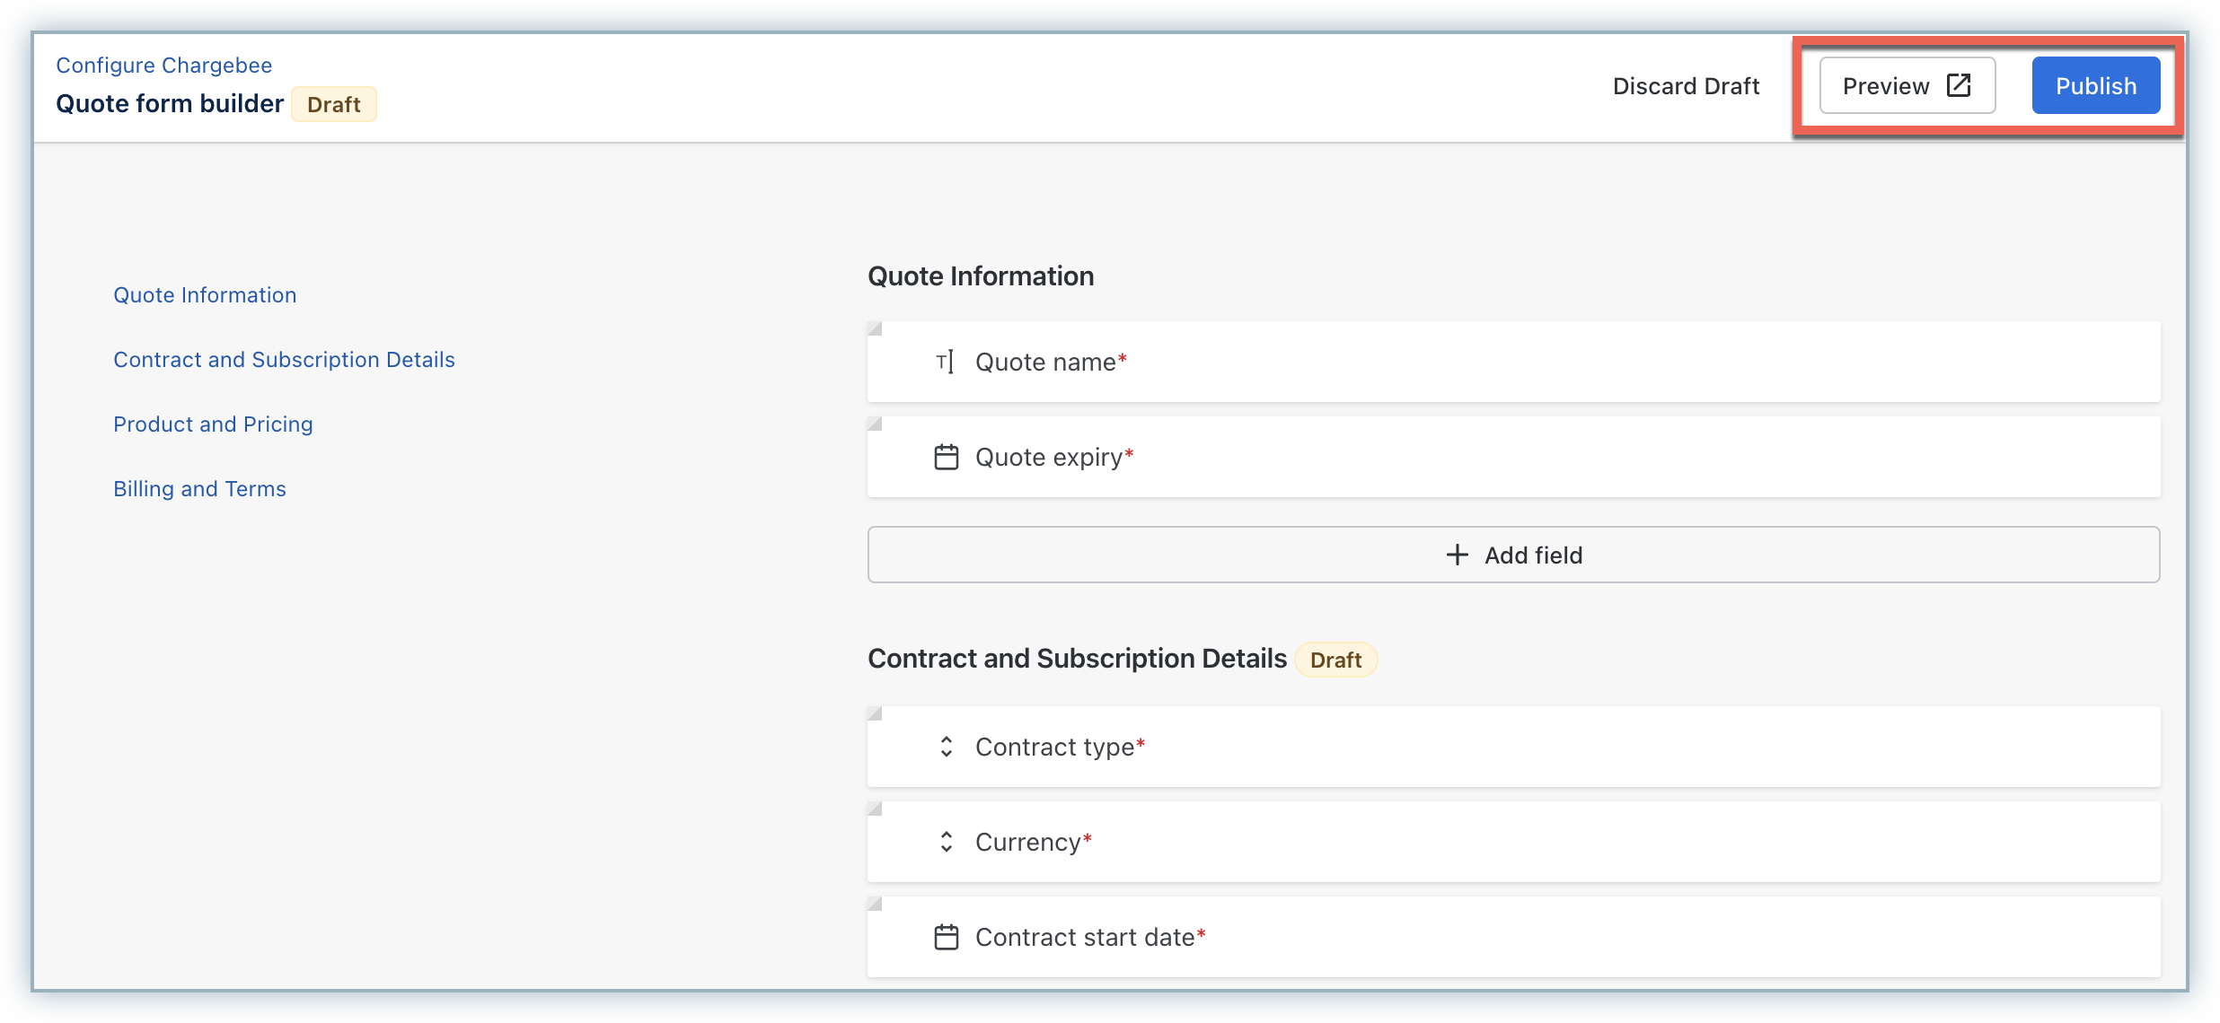Screen dimensions: 2220x1023
Task: Click the calendar icon beside Contract start date
Action: point(946,937)
